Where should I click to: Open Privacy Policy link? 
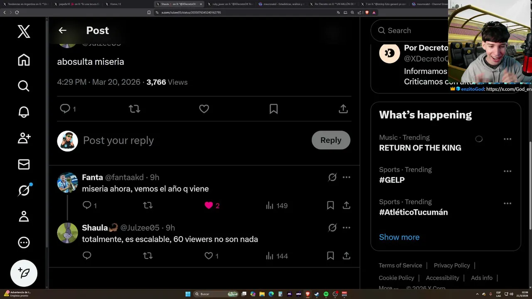tap(452, 265)
